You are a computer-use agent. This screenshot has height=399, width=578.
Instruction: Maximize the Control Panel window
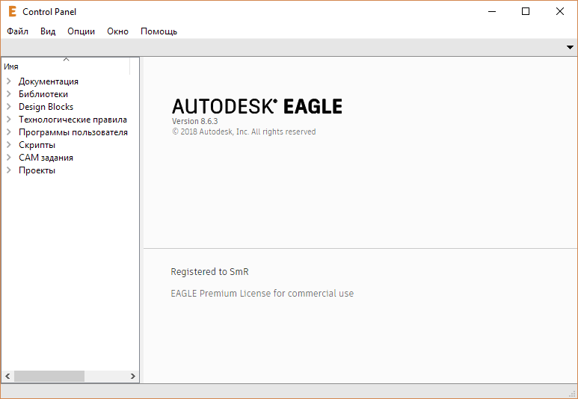(526, 11)
